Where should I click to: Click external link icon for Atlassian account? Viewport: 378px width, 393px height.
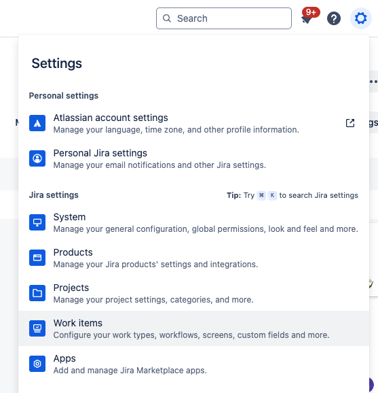[x=350, y=123]
